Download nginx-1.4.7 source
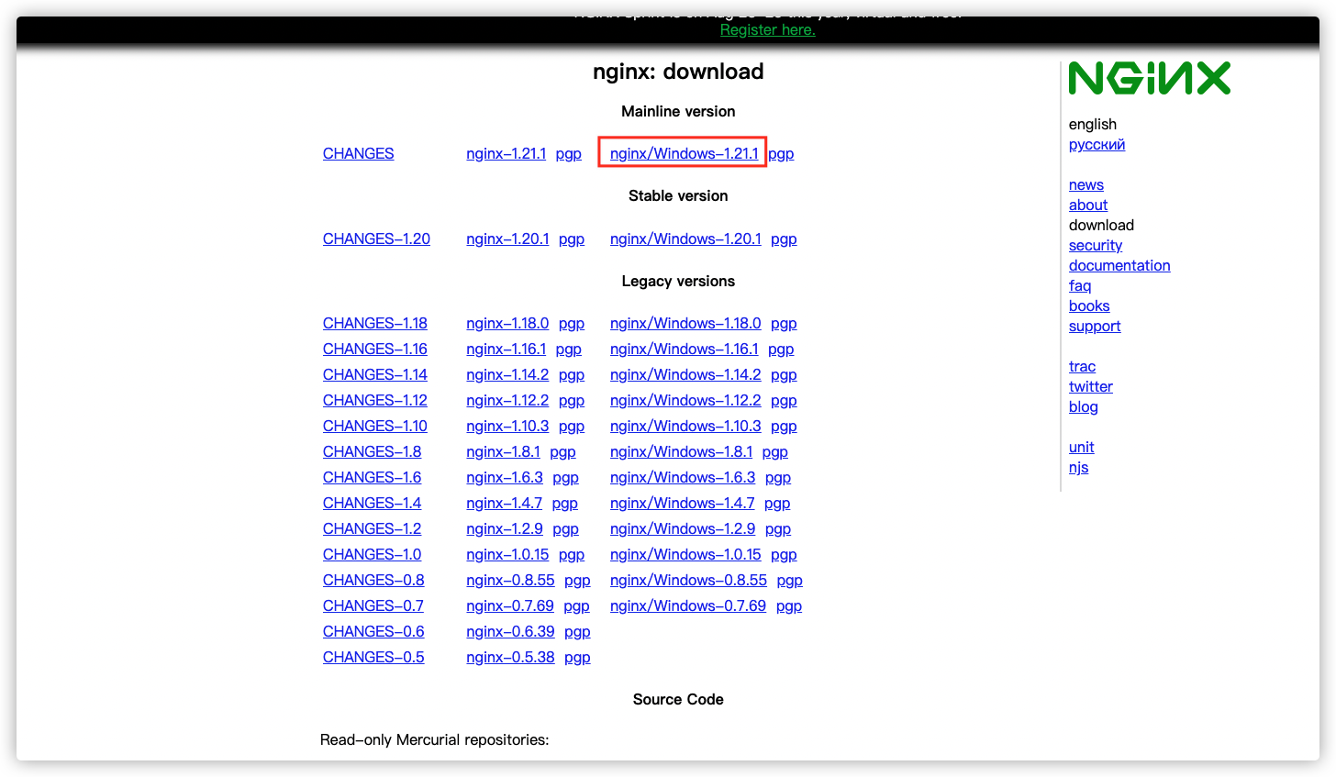The width and height of the screenshot is (1336, 777). 504,504
